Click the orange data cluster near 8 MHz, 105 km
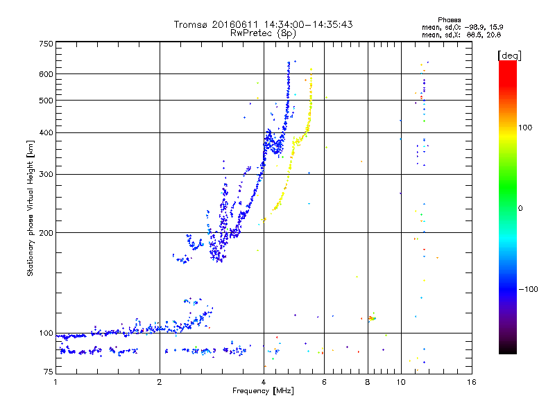 click(x=371, y=318)
